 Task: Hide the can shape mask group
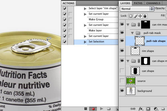[122, 61]
